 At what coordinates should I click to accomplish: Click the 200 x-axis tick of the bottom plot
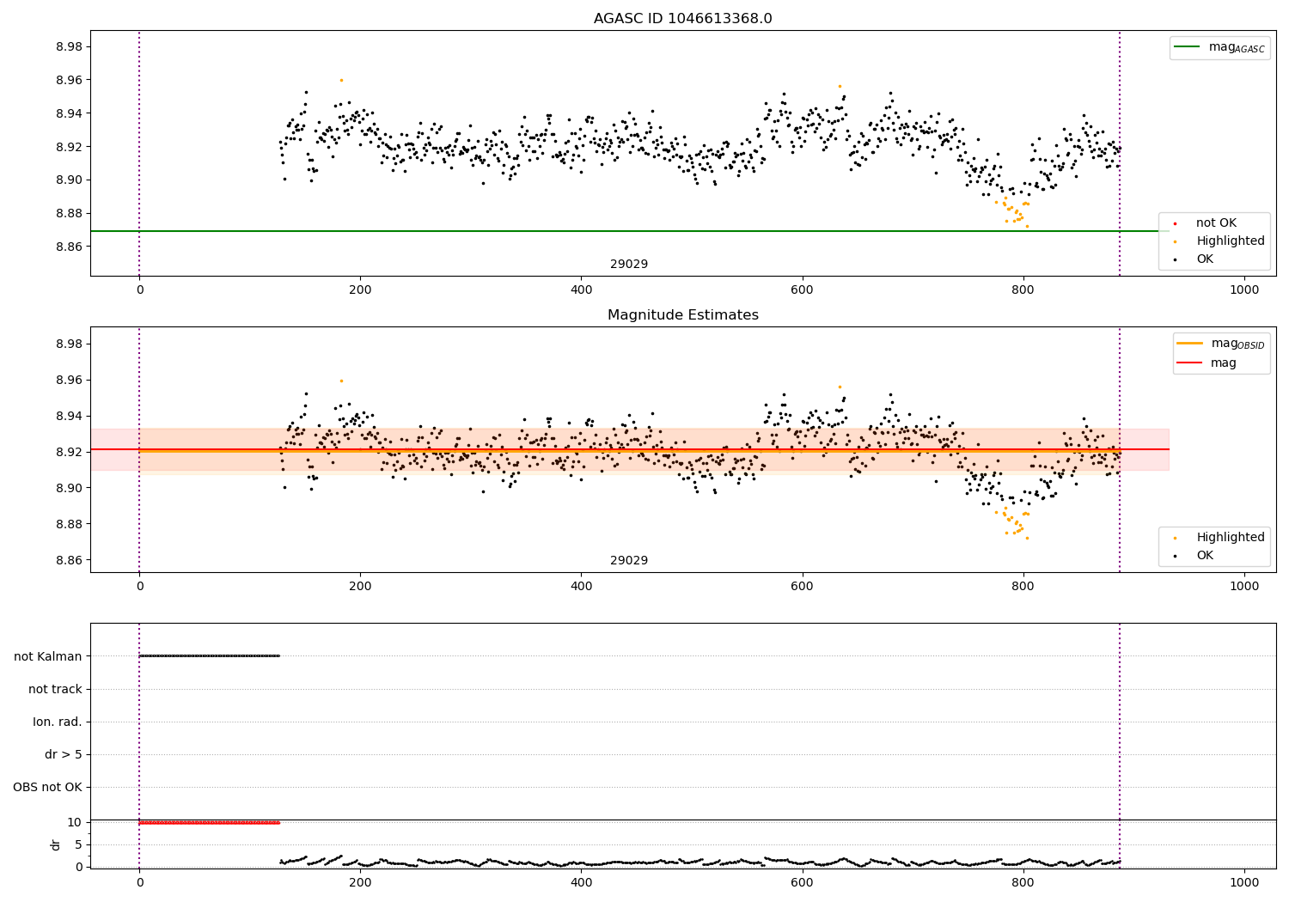360,883
